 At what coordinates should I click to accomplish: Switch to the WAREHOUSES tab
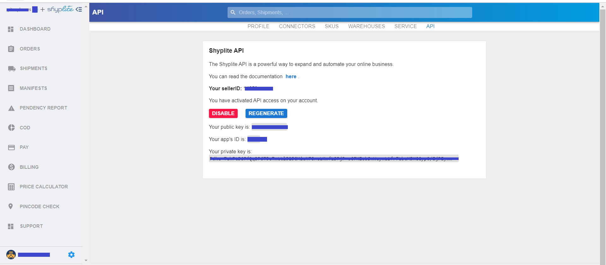[x=366, y=26]
